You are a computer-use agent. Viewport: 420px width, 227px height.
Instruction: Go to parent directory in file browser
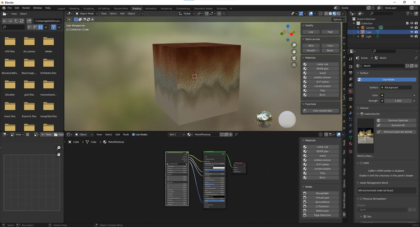[16, 21]
